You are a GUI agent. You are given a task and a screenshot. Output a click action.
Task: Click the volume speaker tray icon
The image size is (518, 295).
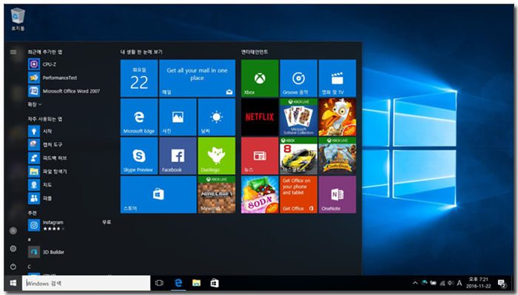pyautogui.click(x=451, y=283)
